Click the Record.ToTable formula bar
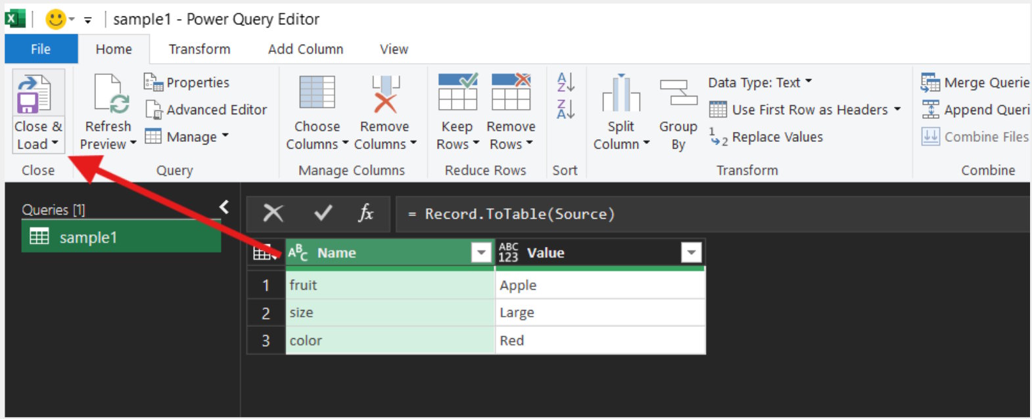 coord(713,214)
